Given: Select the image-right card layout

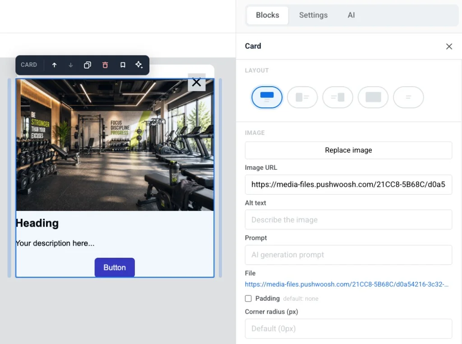Looking at the screenshot, I should coord(337,97).
